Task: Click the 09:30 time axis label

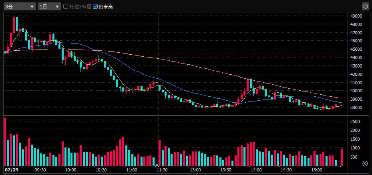Action: 40,170
